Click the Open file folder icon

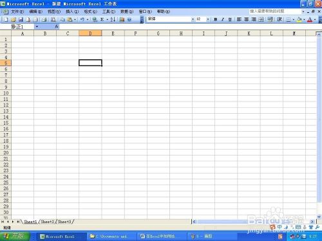pos(14,20)
